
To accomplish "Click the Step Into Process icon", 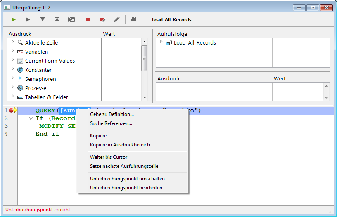I will 71,19.
